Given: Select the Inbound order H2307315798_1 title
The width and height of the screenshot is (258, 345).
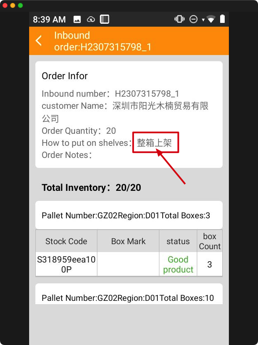Looking at the screenshot, I should tap(103, 41).
